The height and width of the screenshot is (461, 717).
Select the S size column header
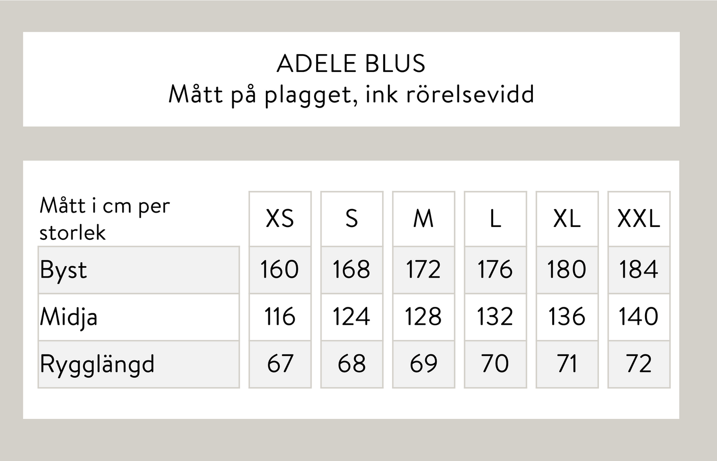pyautogui.click(x=351, y=219)
